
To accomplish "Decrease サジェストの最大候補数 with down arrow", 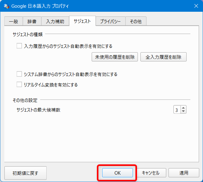I will (x=183, y=111).
